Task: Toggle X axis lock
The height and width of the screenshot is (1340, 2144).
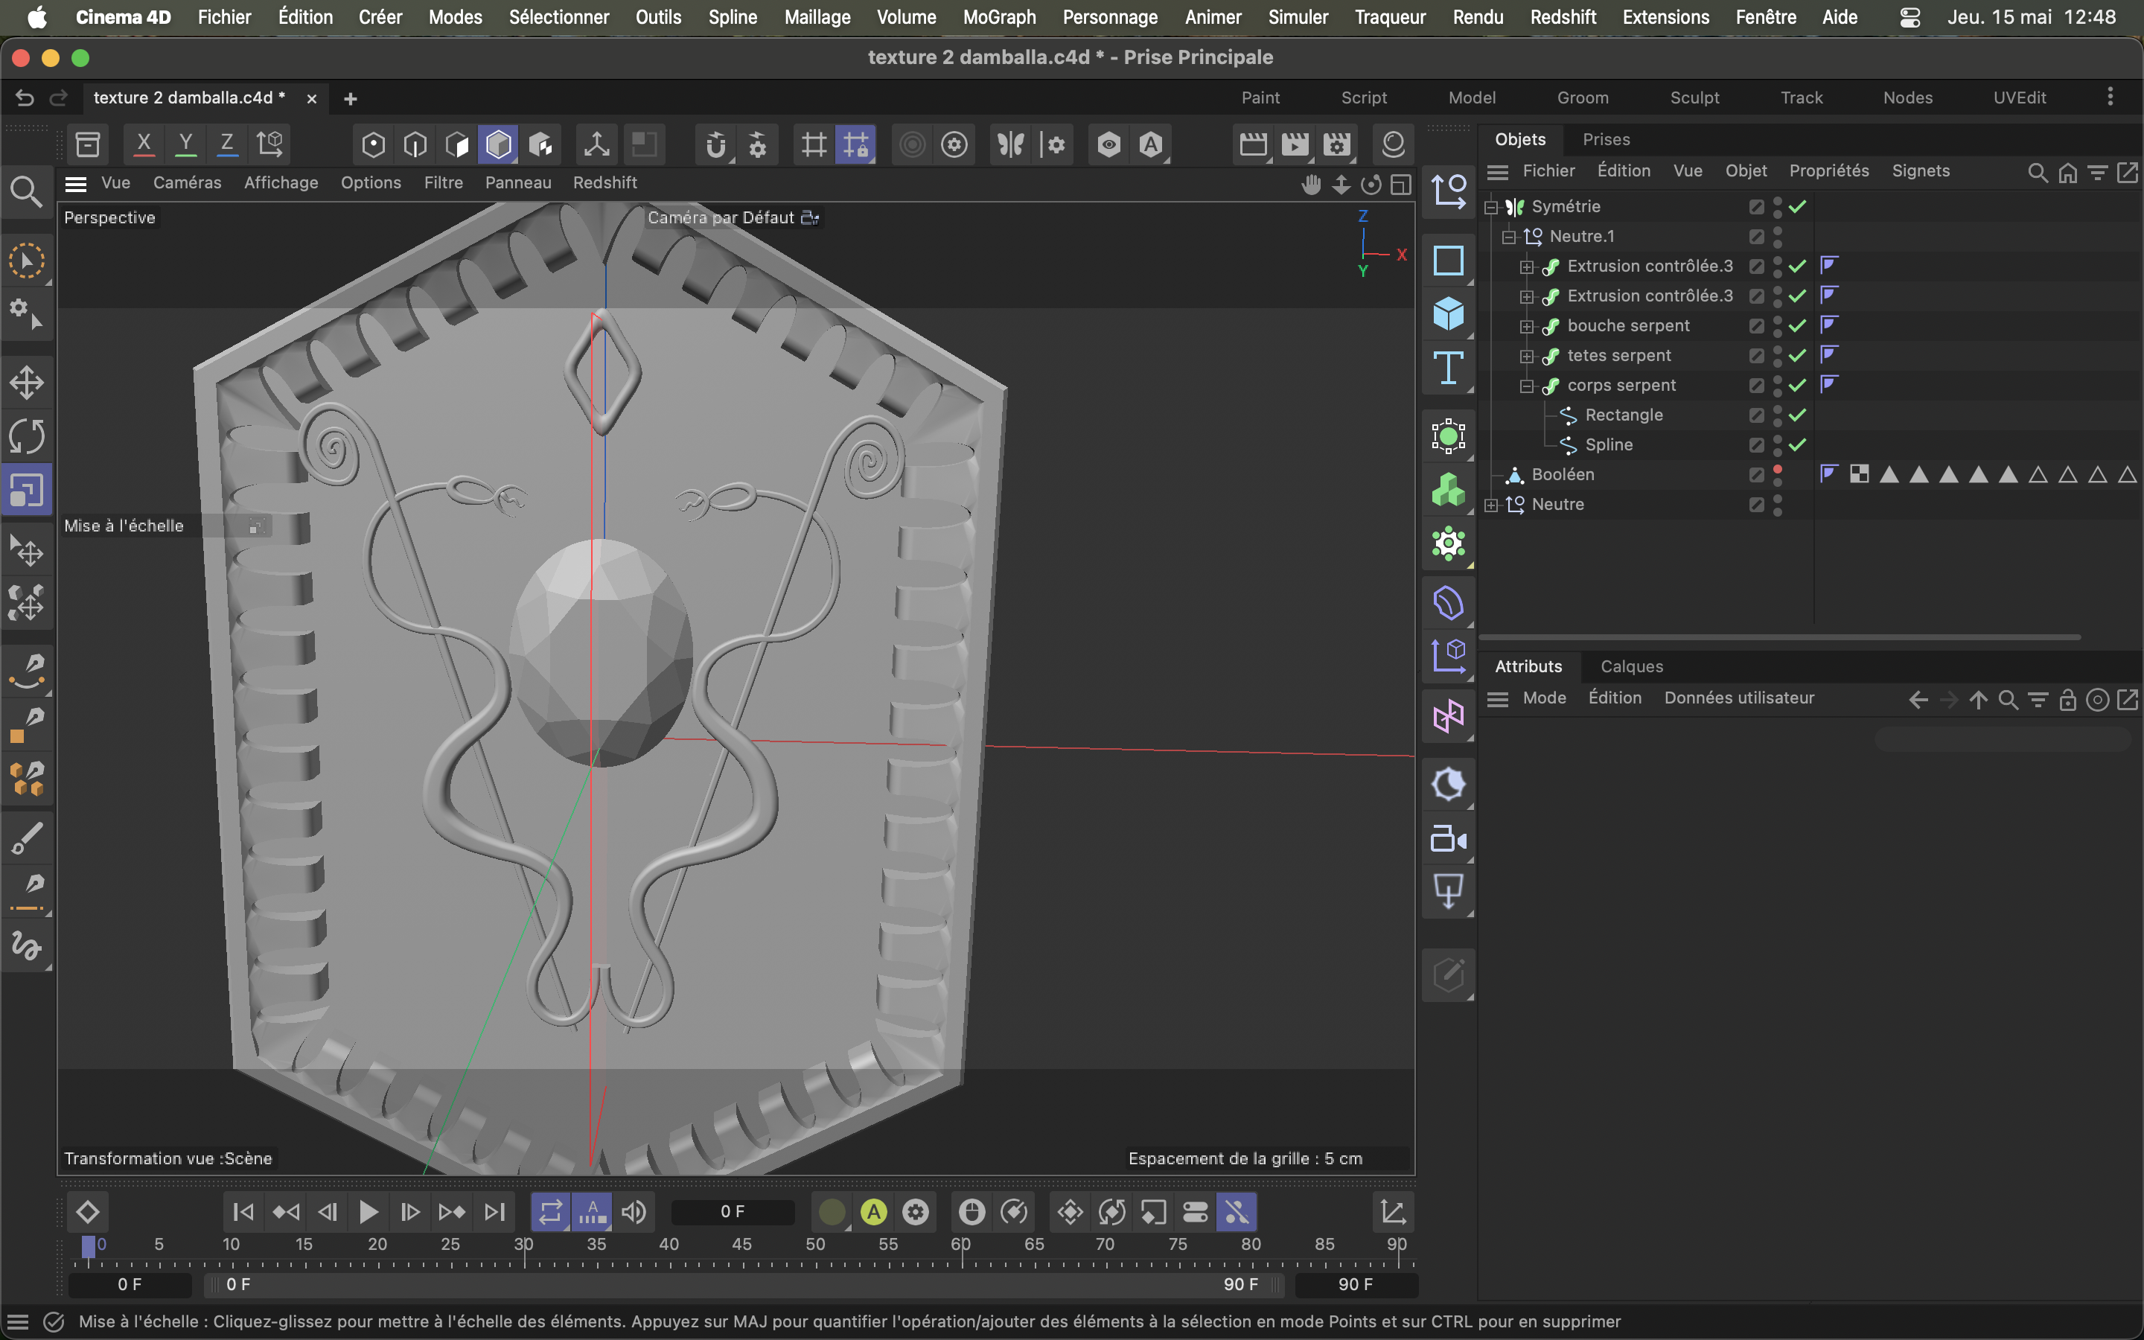Action: click(x=144, y=144)
